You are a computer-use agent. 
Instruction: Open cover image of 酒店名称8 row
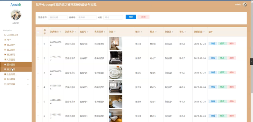point(116,43)
